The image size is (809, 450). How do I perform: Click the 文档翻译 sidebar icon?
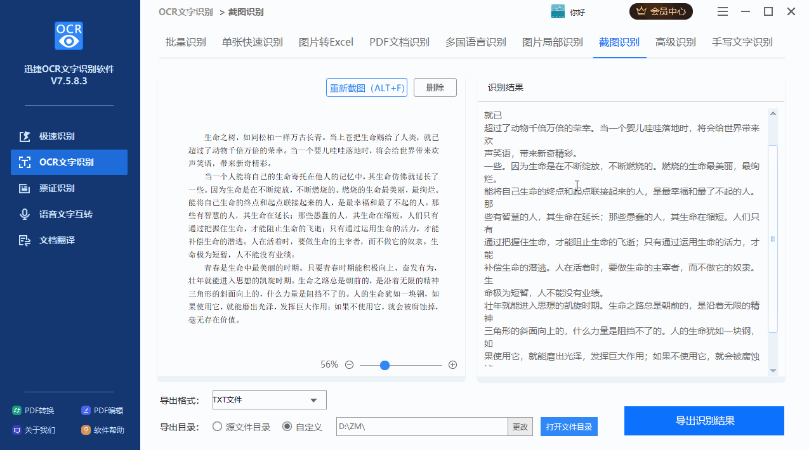click(x=25, y=240)
